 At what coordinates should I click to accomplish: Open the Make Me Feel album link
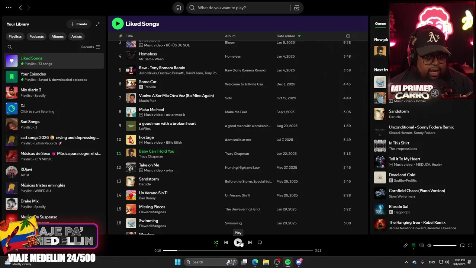[x=236, y=112]
